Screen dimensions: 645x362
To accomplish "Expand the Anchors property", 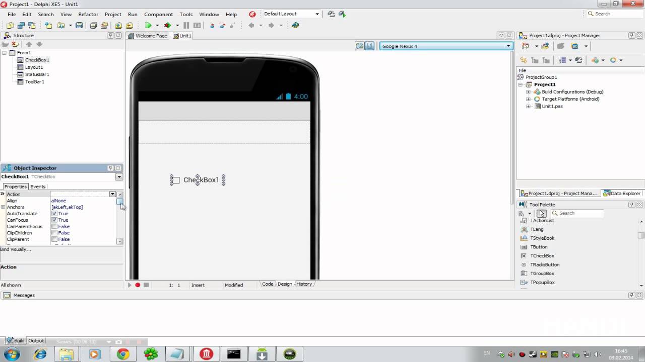I will click(x=3, y=207).
